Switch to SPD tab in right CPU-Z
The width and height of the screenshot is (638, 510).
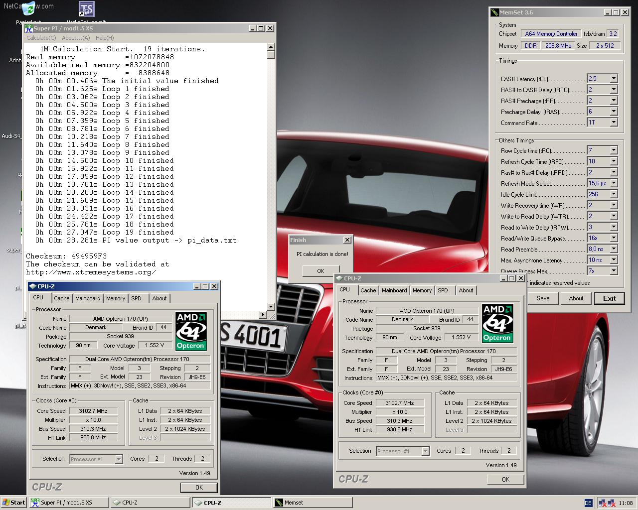tap(443, 290)
